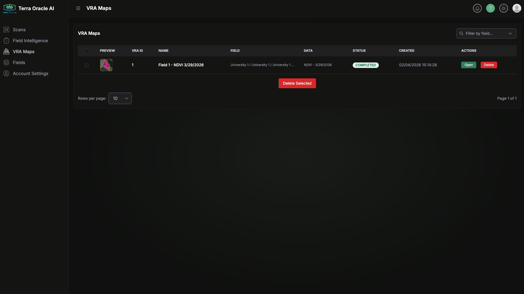This screenshot has width=524, height=294.
Task: Click the help question mark icon
Action: click(491, 8)
